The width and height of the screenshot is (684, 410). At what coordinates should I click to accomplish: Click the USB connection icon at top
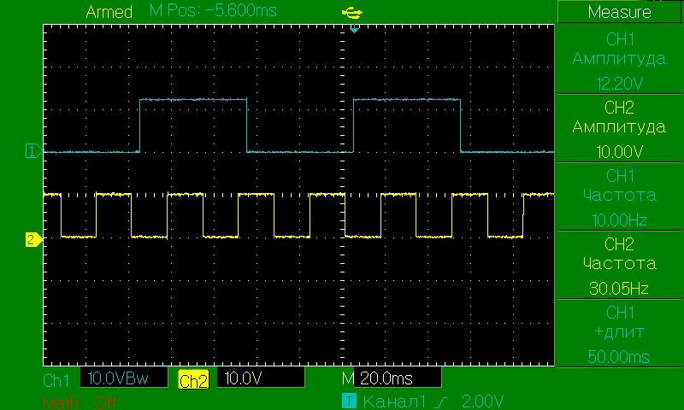tap(351, 13)
